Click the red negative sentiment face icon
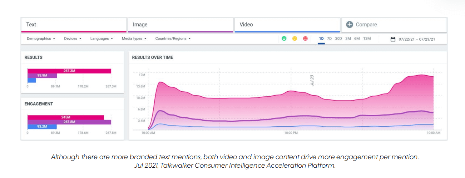 click(x=305, y=39)
